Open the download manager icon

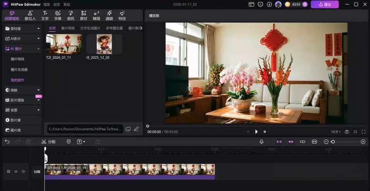[x=269, y=4]
